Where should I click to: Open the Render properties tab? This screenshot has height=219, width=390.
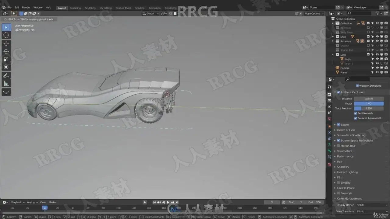[x=329, y=94]
